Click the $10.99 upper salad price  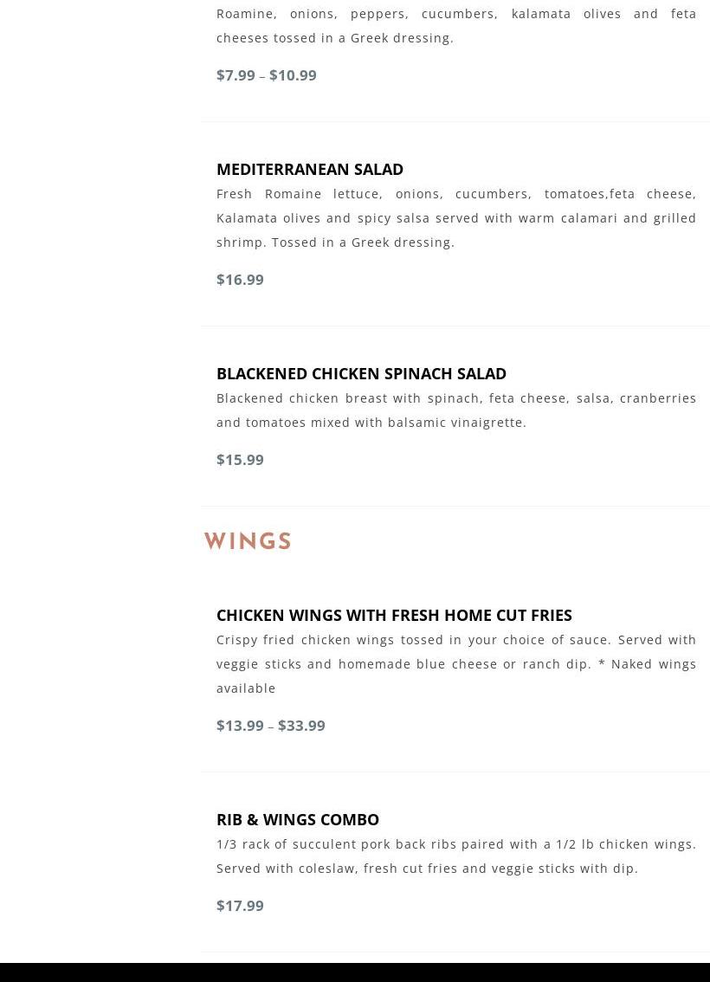(x=293, y=75)
